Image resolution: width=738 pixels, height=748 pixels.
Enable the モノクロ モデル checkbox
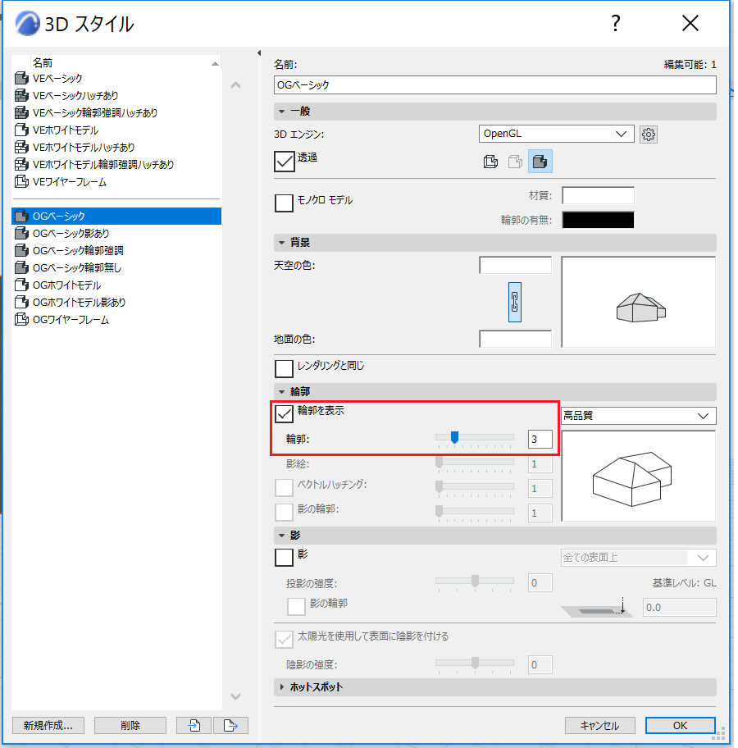coord(284,203)
